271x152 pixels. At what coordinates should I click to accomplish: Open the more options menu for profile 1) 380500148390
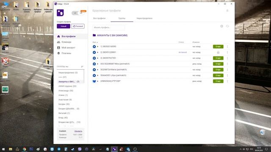227,46
